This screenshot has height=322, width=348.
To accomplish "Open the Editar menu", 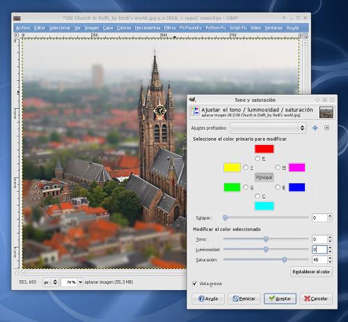I will point(40,28).
